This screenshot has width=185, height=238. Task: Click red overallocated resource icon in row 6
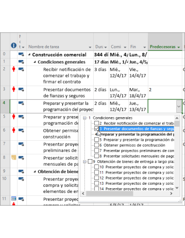pyautogui.click(x=14, y=130)
